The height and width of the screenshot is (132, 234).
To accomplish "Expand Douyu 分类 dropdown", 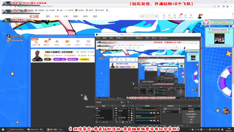I will point(66,16).
